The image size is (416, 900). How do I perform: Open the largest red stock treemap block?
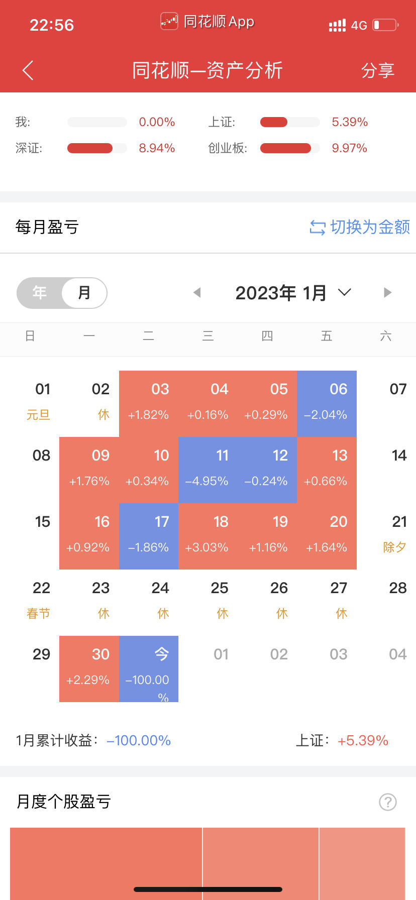[x=106, y=864]
